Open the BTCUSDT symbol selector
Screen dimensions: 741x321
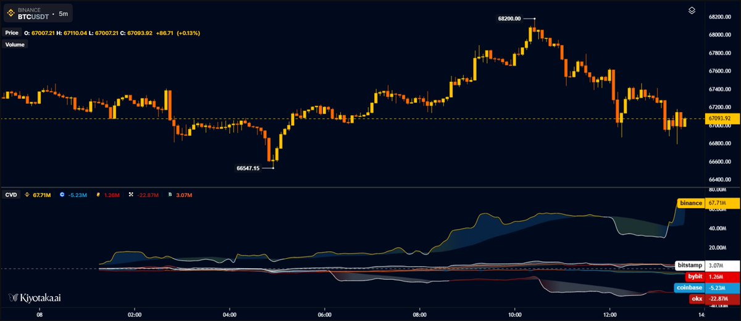35,15
